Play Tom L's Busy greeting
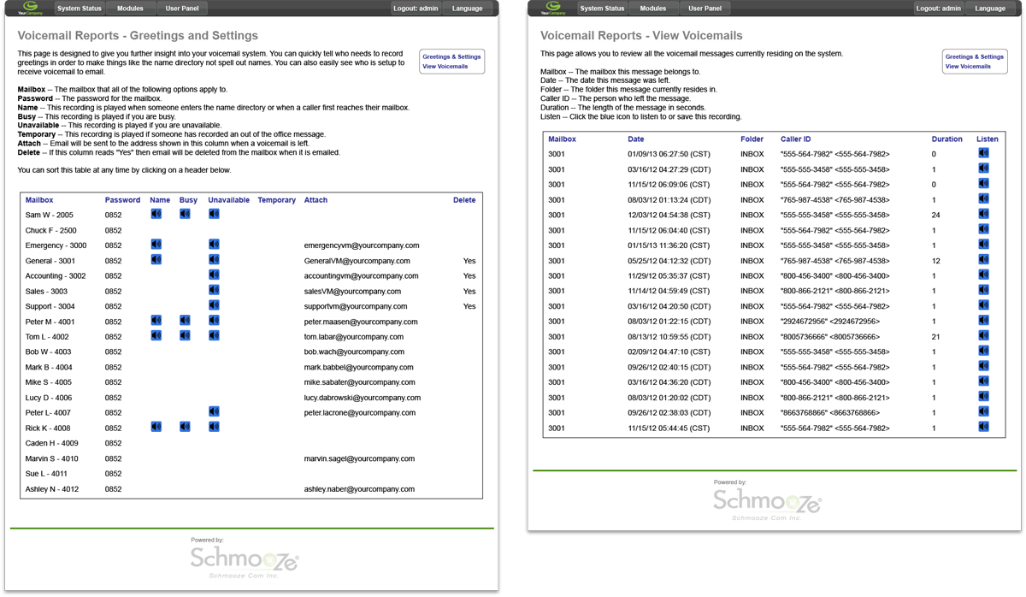 point(186,336)
